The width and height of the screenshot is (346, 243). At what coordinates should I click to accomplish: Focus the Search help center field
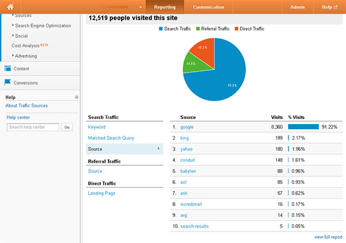[x=33, y=127]
